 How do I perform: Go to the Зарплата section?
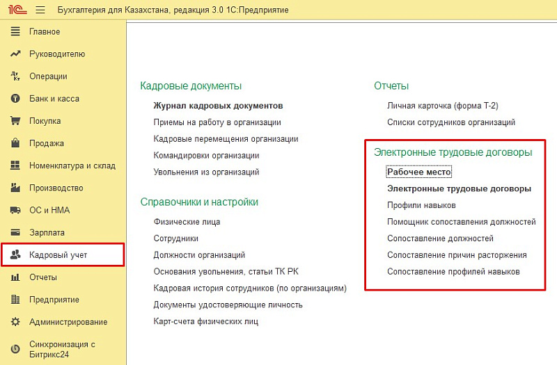(x=47, y=232)
